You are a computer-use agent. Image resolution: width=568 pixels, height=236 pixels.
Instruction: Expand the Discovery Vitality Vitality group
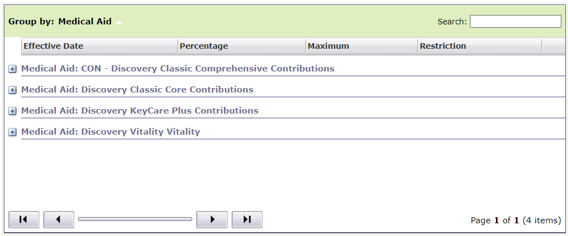coord(13,132)
